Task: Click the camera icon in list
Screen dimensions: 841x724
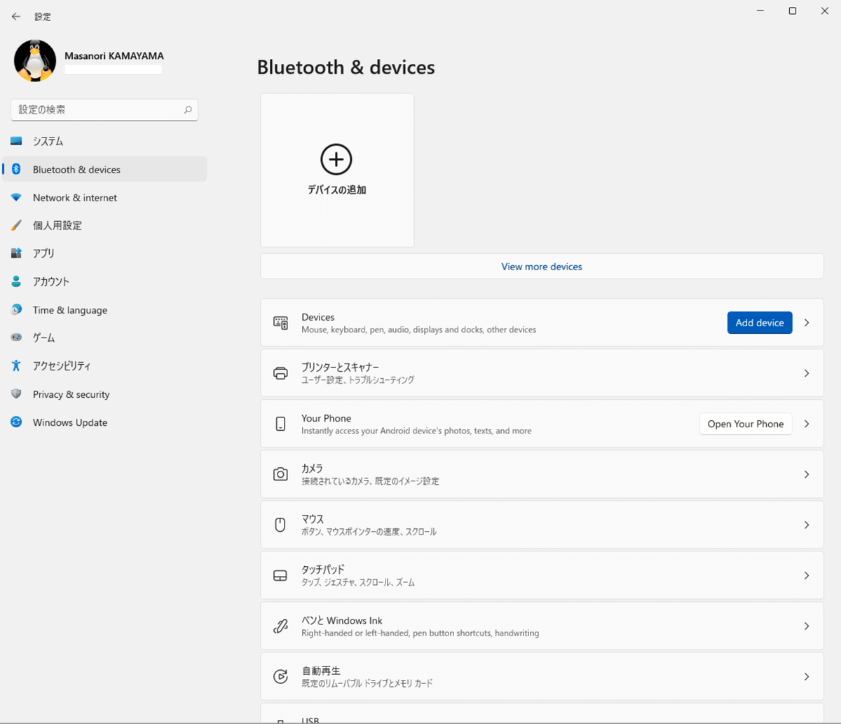Action: point(280,474)
